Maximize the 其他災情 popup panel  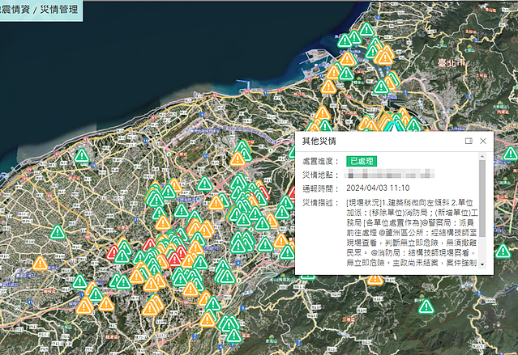point(469,141)
